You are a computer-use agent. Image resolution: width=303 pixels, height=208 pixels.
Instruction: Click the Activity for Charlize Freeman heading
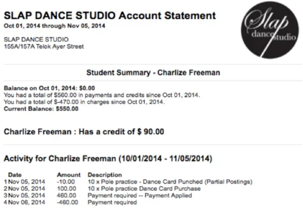tap(108, 158)
